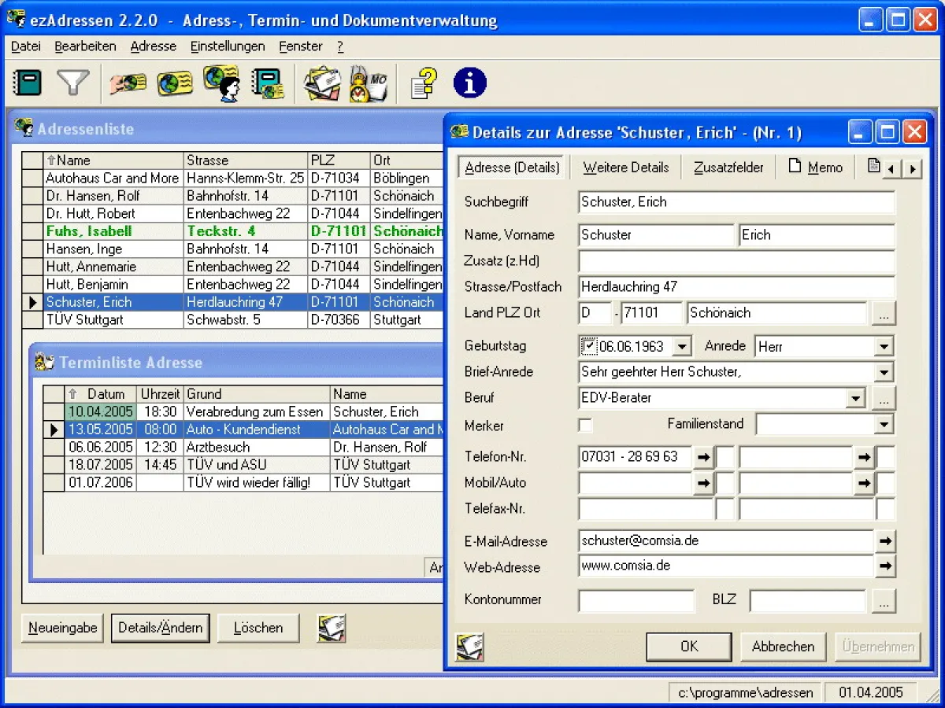
Task: Click the Neueingabe button
Action: tap(63, 628)
